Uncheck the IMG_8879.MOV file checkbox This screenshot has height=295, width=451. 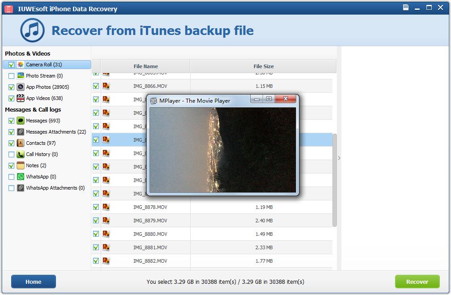click(96, 221)
